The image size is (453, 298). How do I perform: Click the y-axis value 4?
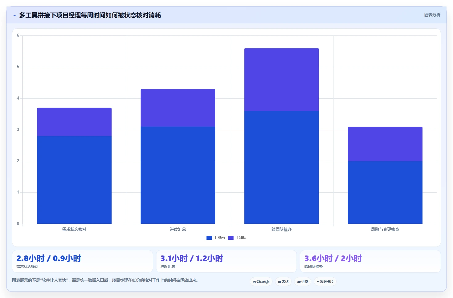[x=18, y=98]
